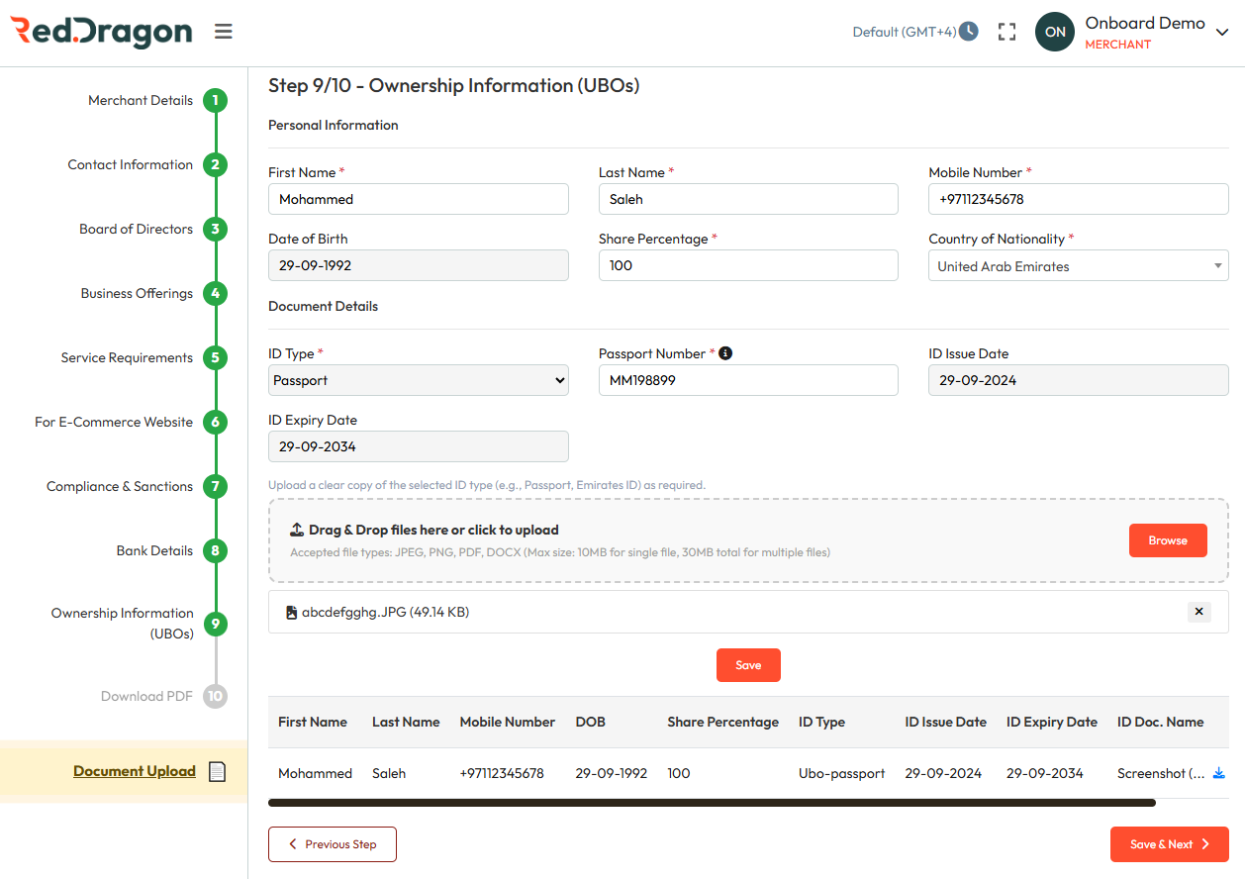Remove the uploaded abcdefgghg.JPG file

(x=1198, y=612)
